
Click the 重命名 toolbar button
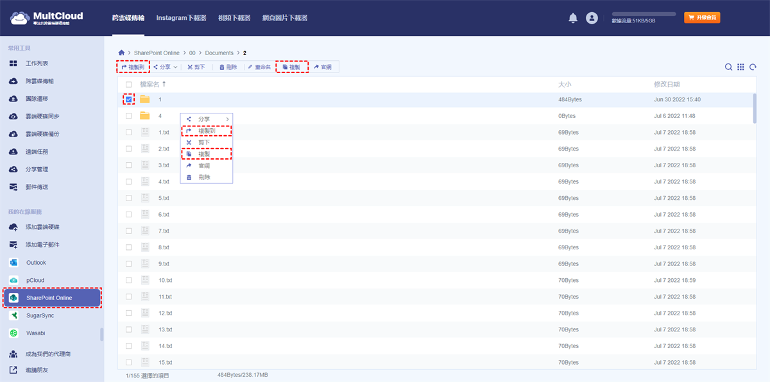pyautogui.click(x=260, y=67)
